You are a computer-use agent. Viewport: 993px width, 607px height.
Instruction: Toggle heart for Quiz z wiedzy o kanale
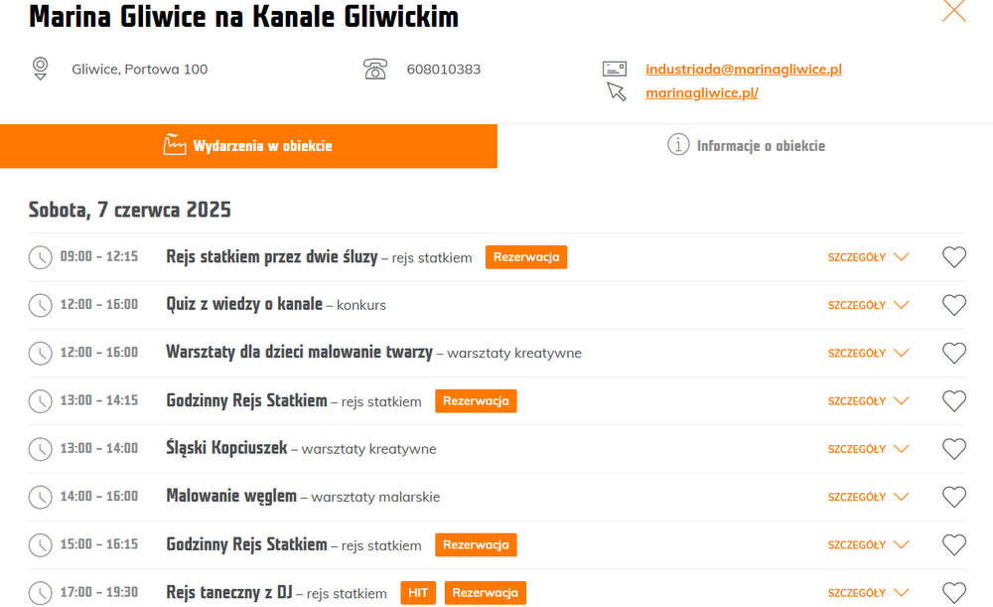pos(953,305)
